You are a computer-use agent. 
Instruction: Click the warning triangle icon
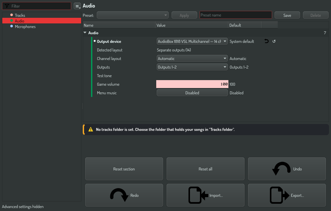pyautogui.click(x=91, y=129)
